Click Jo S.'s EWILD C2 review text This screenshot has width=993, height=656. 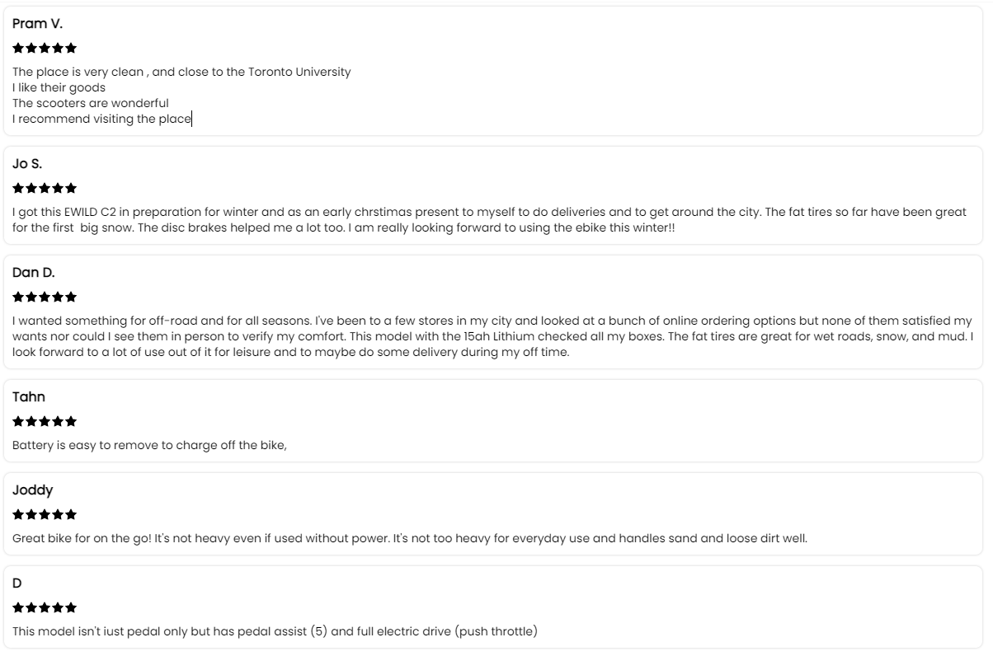point(488,219)
